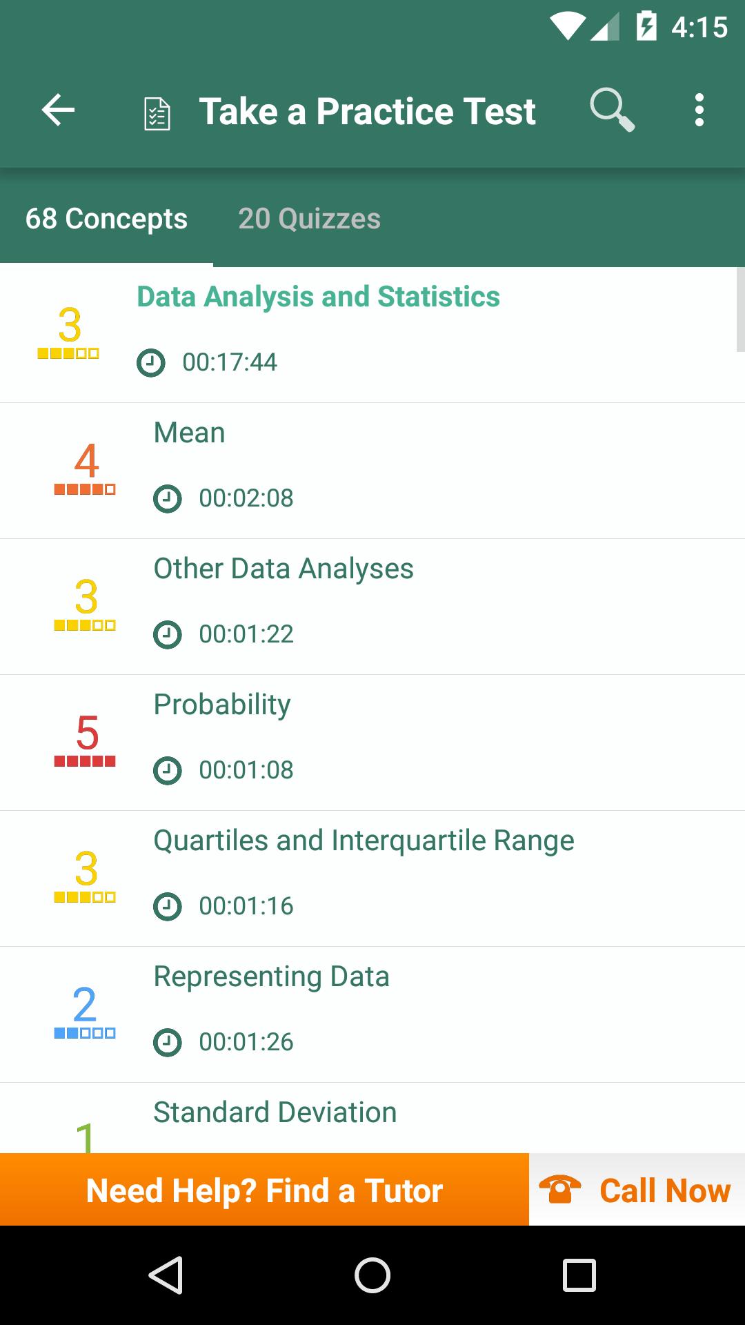This screenshot has height=1325, width=745.
Task: Tap the blue difficulty 2 indicator for Representing Data
Action: coord(85,1012)
